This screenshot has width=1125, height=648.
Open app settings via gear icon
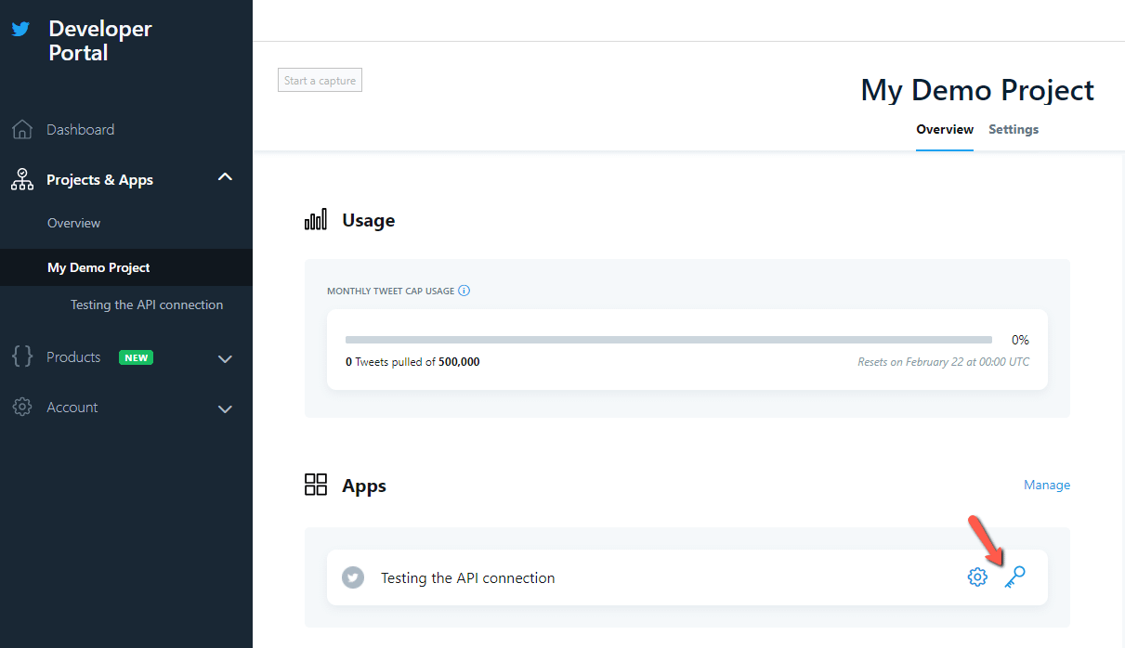[977, 577]
